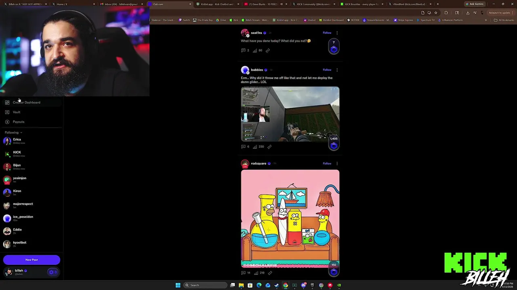
Task: Open the All Bookmarks folder
Action: click(x=504, y=20)
